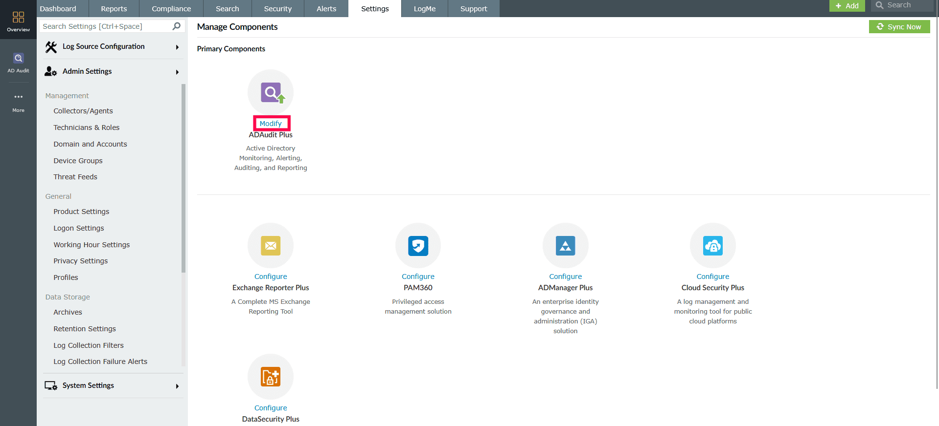Select the Settings tab
The width and height of the screenshot is (939, 426).
375,9
